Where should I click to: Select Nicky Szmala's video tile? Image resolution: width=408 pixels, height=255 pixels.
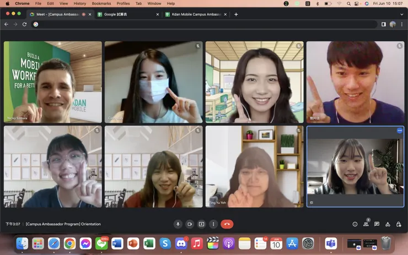pyautogui.click(x=53, y=82)
